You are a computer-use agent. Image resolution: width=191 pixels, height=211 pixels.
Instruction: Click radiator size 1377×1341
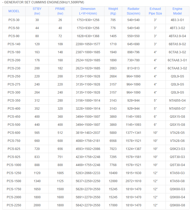[134, 133]
